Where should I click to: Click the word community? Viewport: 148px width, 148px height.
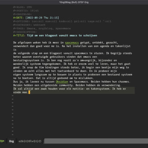click(66, 85)
